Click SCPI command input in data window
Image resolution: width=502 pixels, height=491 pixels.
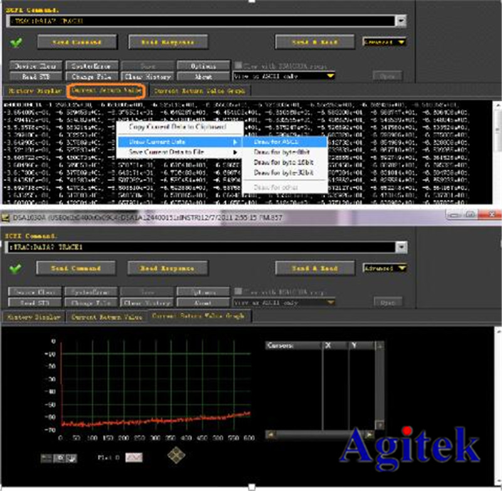pos(200,21)
